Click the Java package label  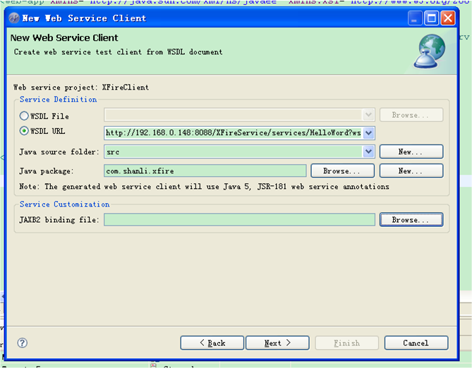click(x=46, y=171)
